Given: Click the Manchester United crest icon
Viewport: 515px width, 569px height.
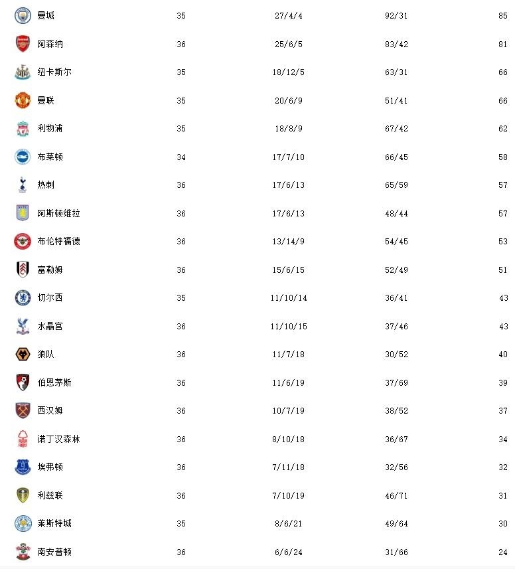Looking at the screenshot, I should click(23, 100).
